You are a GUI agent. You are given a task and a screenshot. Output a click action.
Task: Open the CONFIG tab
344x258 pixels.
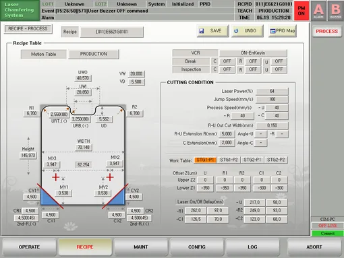[197, 247]
